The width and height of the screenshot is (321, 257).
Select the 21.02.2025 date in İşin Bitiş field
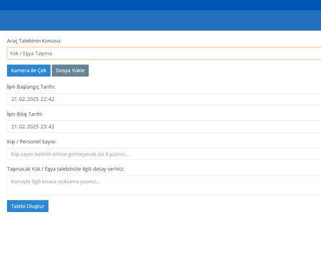(x=25, y=127)
